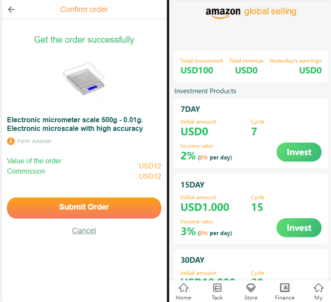Screen dimensions: 331x302
Task: Click the 7DAY product heading
Action: (190, 109)
